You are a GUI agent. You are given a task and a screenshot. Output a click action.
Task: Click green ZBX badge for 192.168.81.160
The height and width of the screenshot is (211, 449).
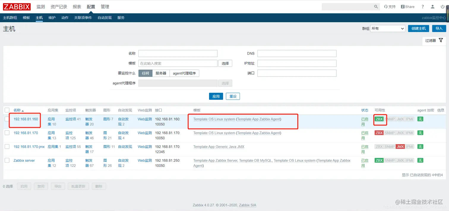pyautogui.click(x=379, y=119)
